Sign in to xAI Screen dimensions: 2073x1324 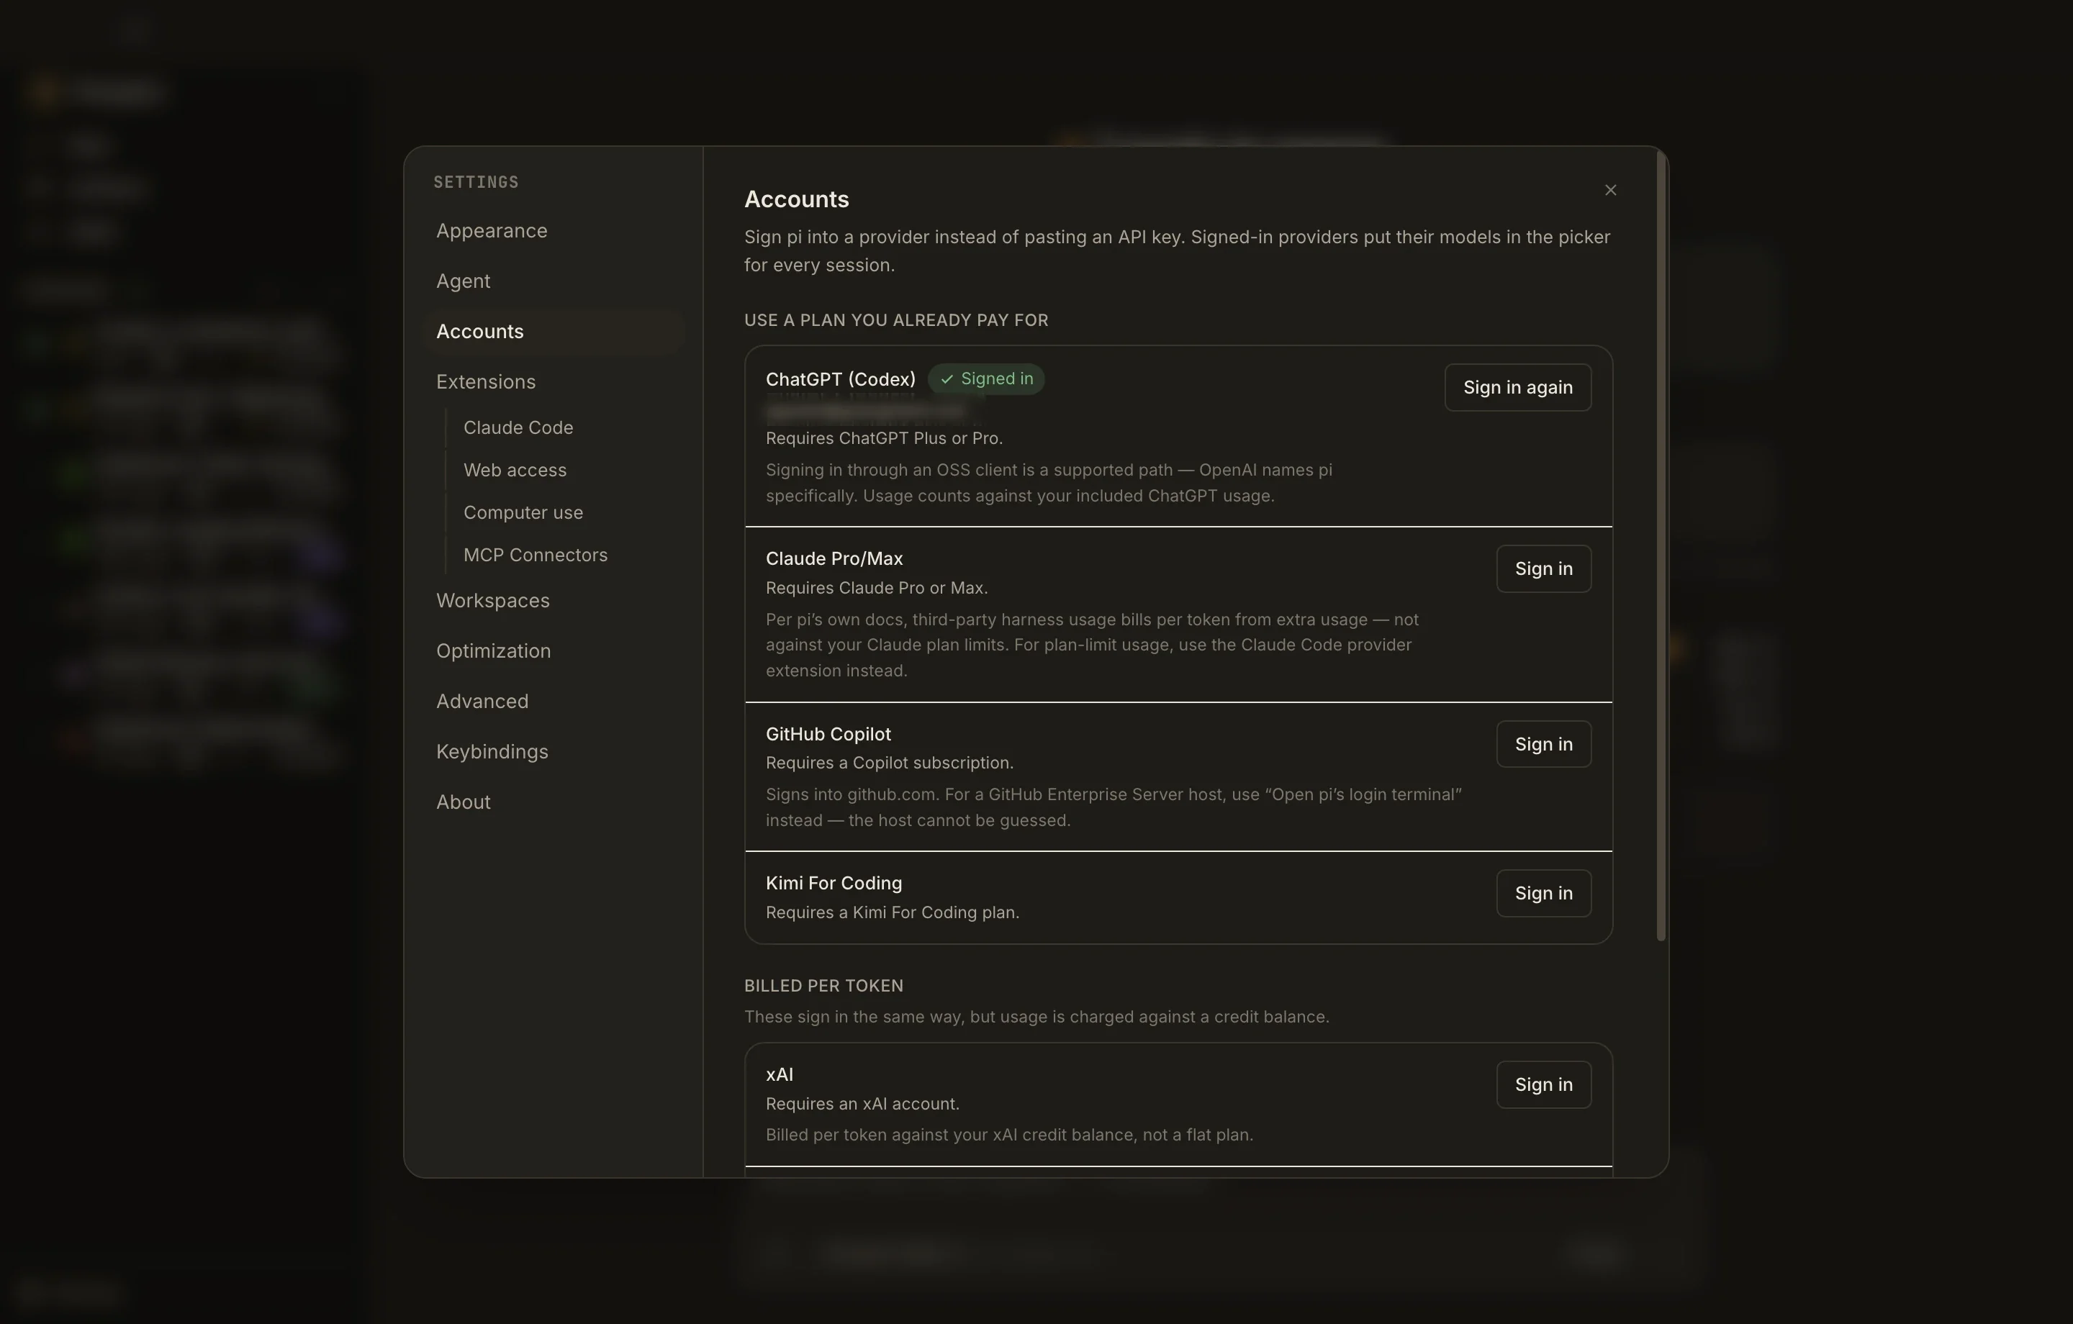[1543, 1084]
